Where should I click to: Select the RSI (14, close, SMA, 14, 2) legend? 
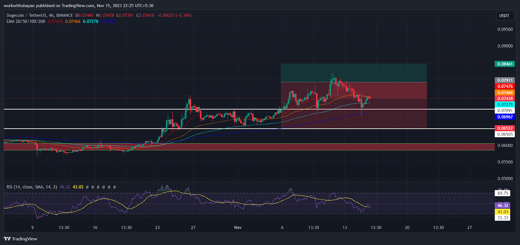[x=32, y=187]
